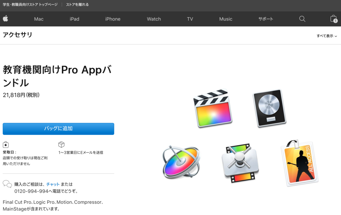Viewport: 341px width, 215px height.
Task: Open the サポート menu
Action: (x=265, y=19)
